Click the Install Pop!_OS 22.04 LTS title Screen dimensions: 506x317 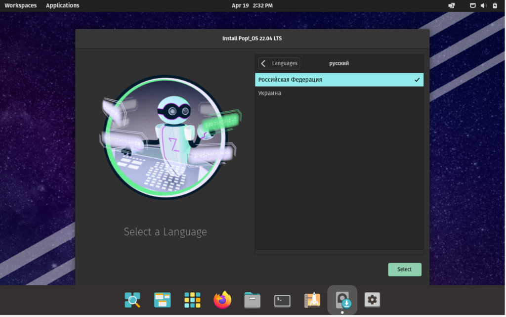[252, 39]
